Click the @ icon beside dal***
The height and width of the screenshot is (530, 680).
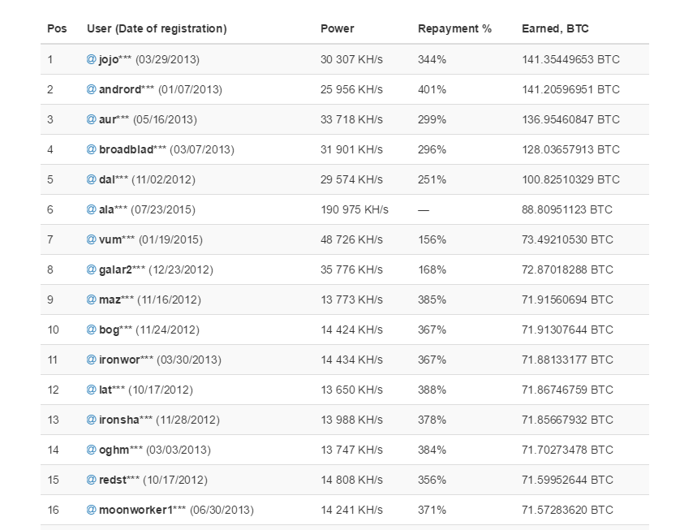(92, 179)
